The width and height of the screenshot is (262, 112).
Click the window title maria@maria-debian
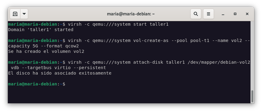point(131,14)
